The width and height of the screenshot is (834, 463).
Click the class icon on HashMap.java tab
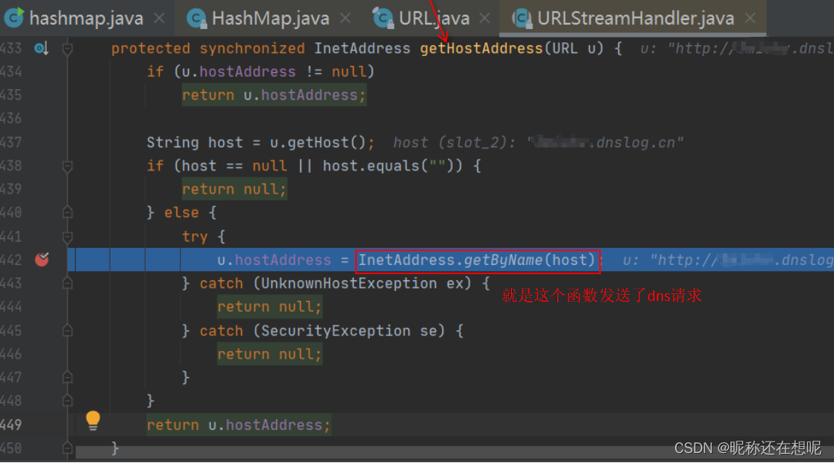[197, 18]
